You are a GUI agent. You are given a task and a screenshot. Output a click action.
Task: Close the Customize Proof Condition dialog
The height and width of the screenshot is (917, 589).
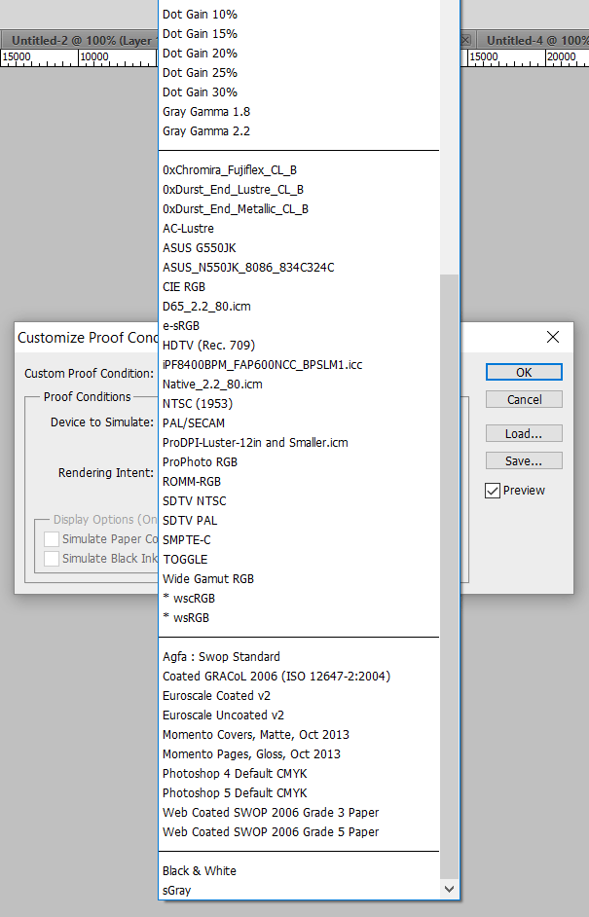[553, 337]
